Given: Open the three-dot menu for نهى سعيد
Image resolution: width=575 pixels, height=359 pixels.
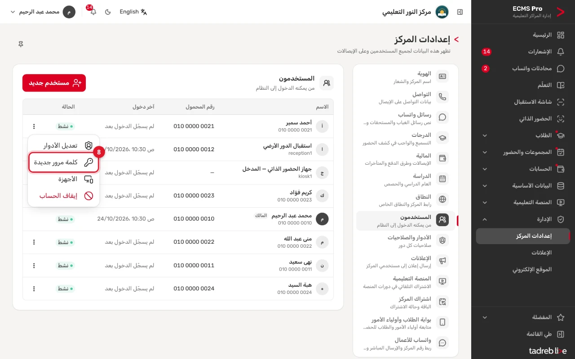Looking at the screenshot, I should pos(34,266).
